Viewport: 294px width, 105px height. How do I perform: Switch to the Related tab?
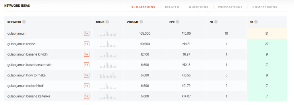tap(172, 7)
